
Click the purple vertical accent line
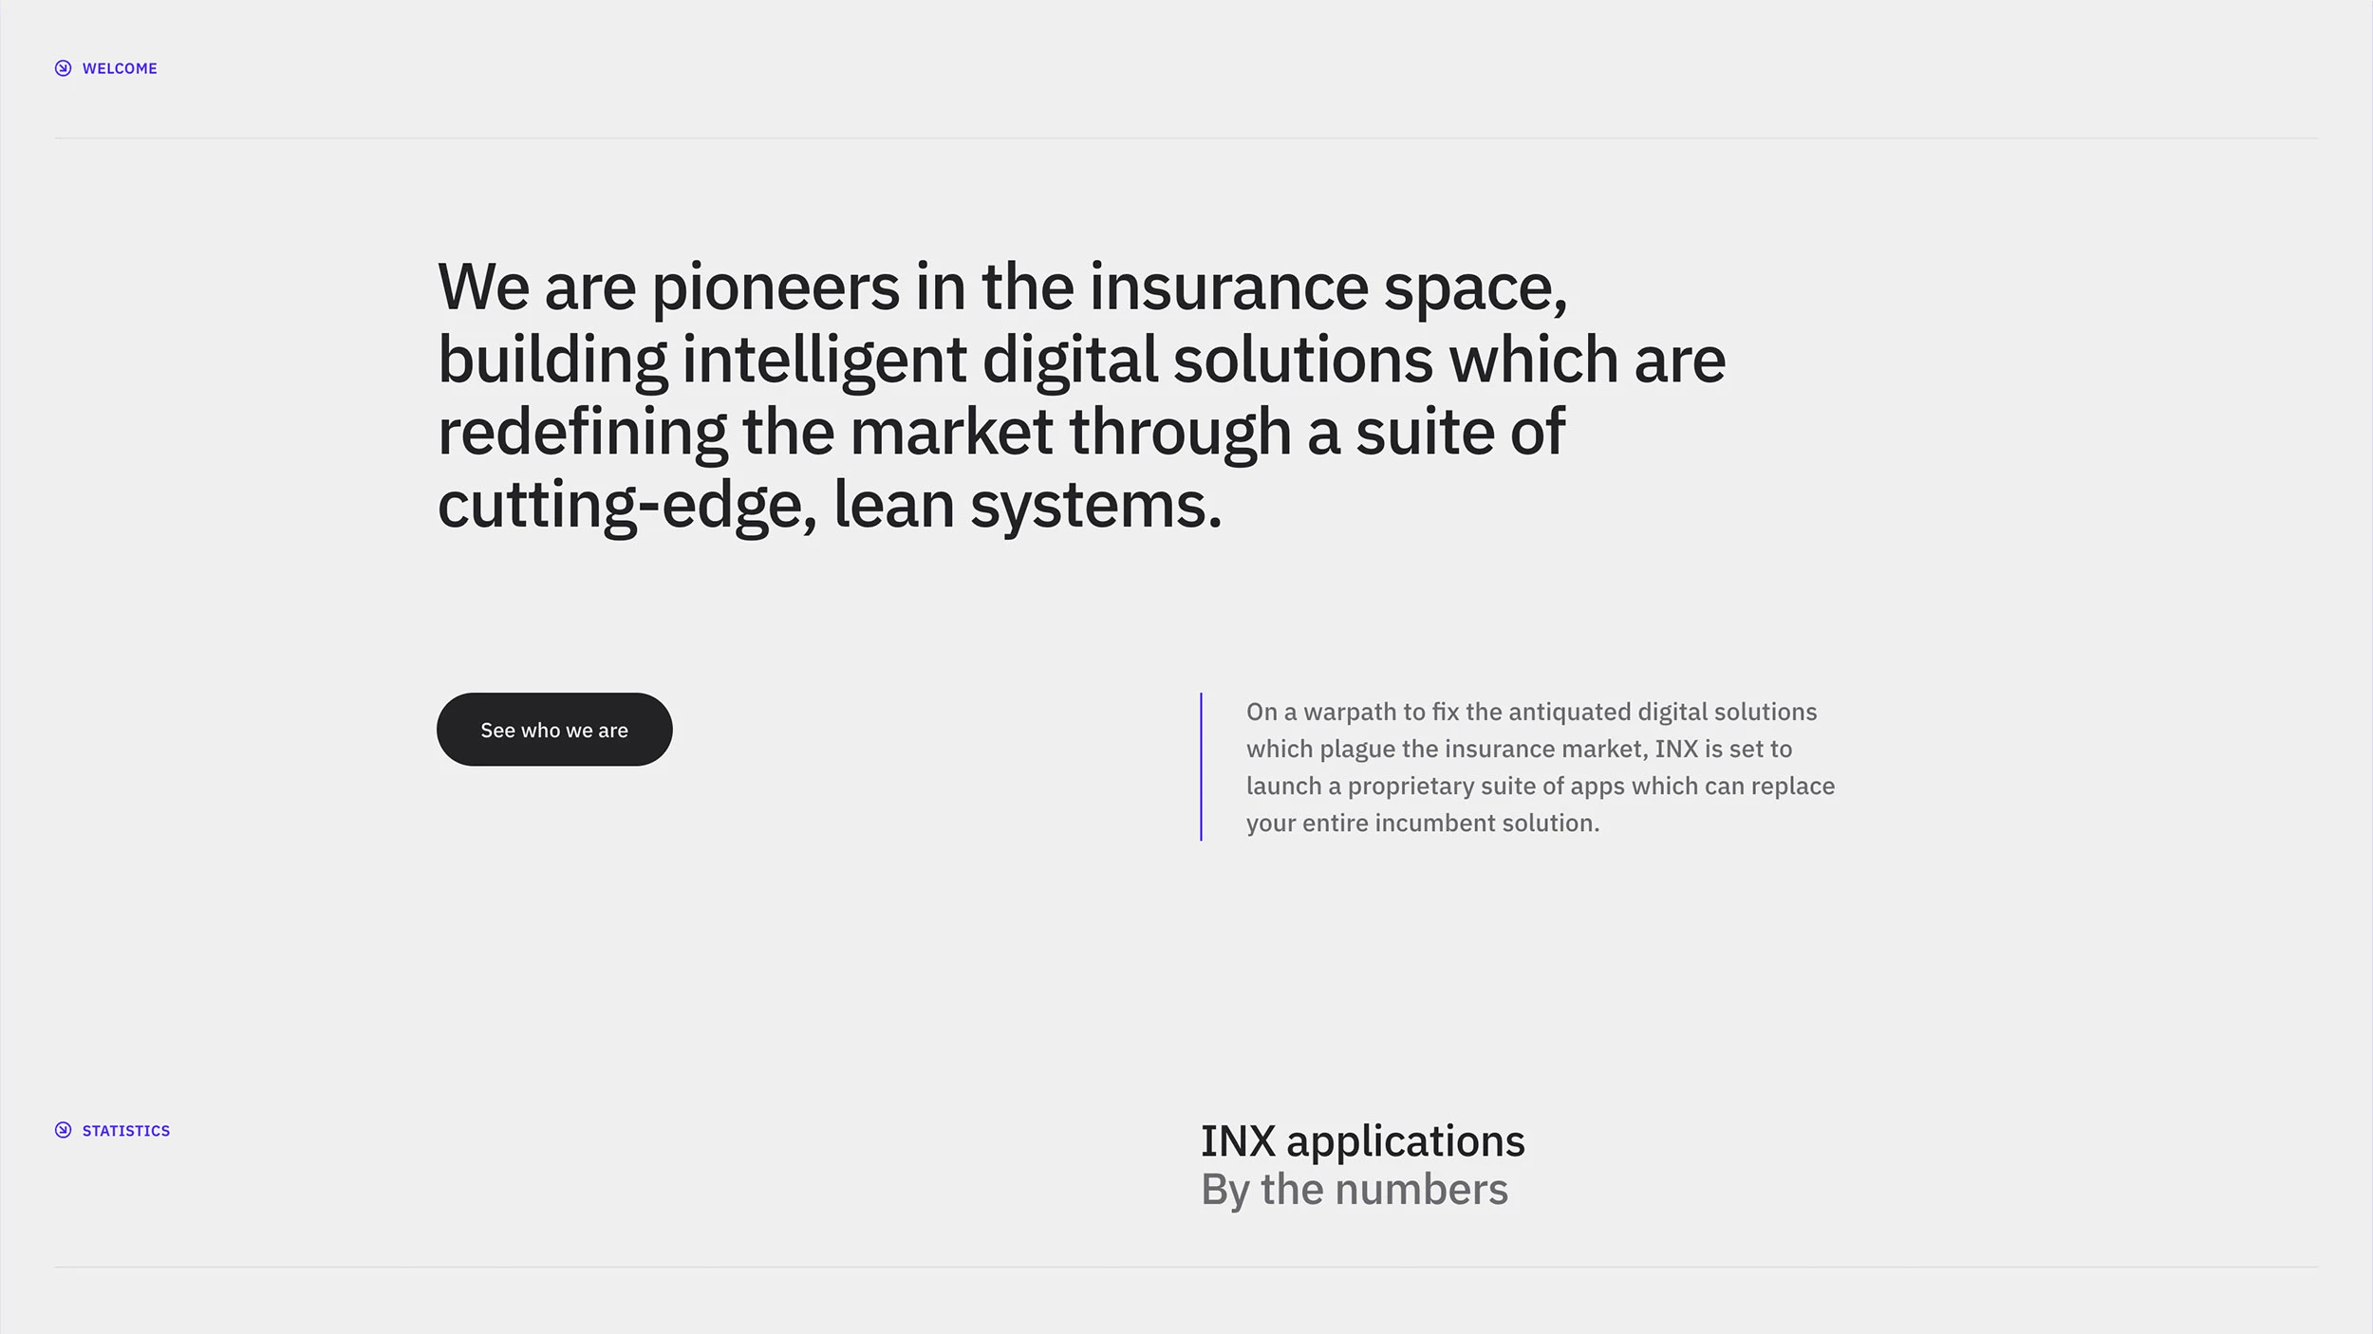(x=1201, y=767)
